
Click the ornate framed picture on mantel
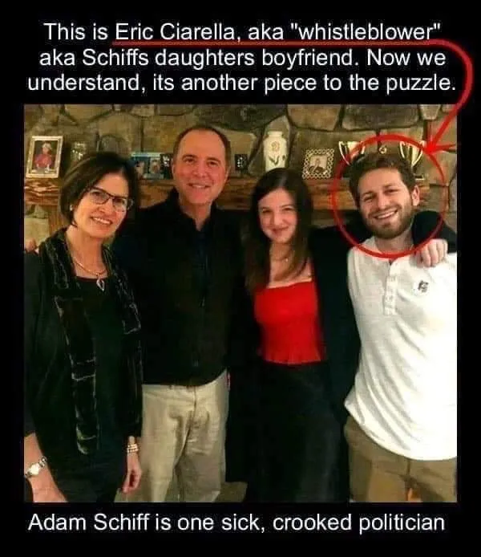pyautogui.click(x=318, y=163)
